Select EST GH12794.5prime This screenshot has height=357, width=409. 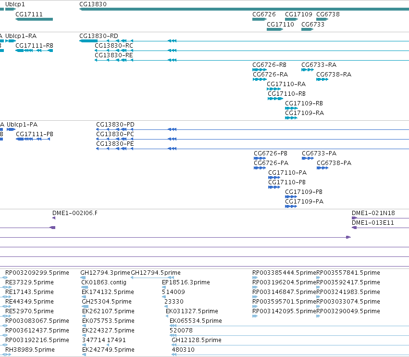[x=155, y=272]
